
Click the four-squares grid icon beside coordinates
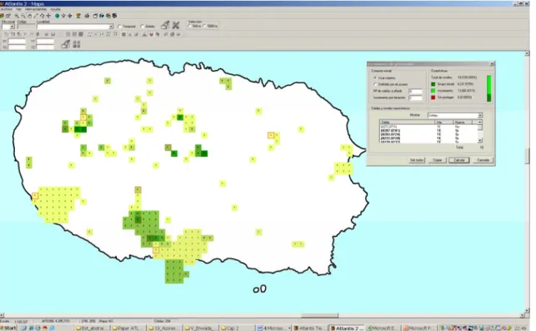coord(77,44)
